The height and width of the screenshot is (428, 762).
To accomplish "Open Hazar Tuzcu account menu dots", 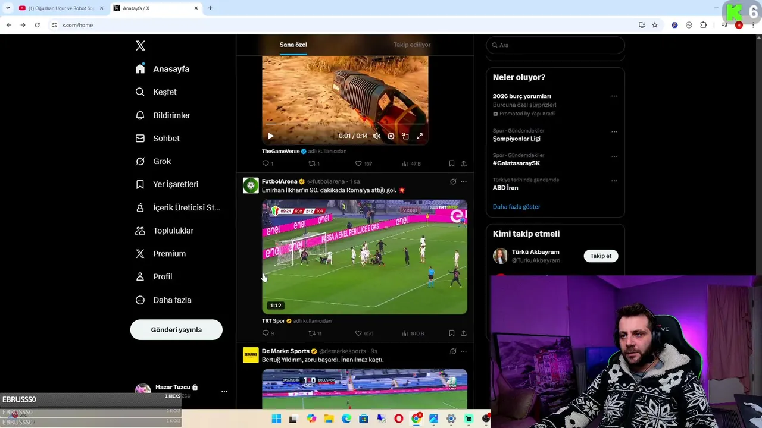I will 224,392.
